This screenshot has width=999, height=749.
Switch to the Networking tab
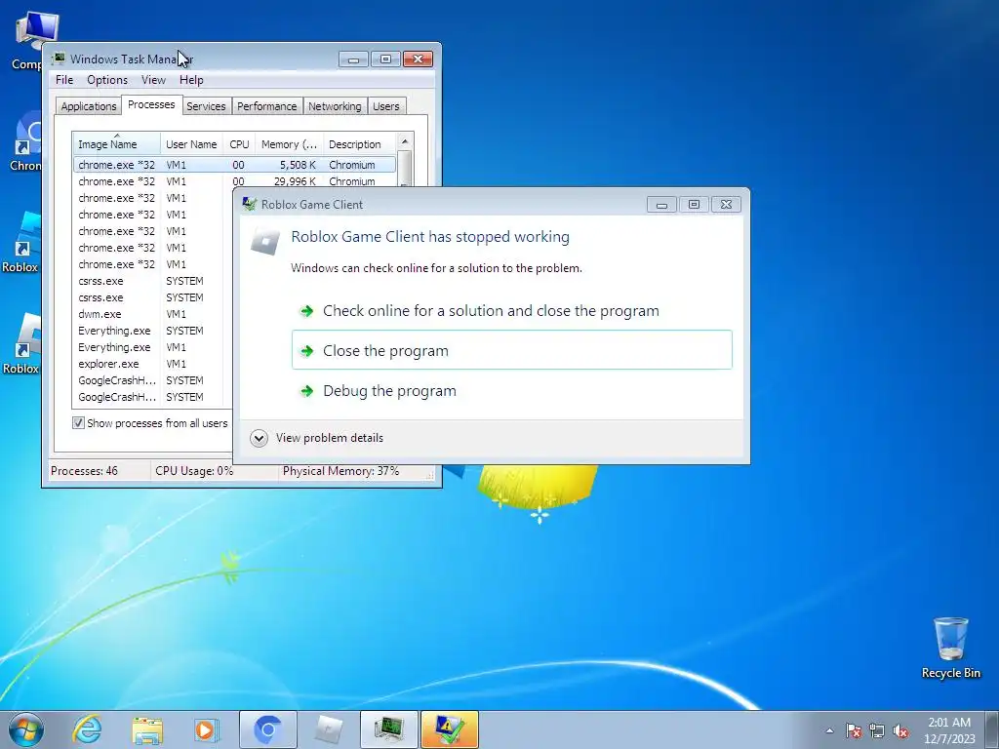tap(335, 106)
